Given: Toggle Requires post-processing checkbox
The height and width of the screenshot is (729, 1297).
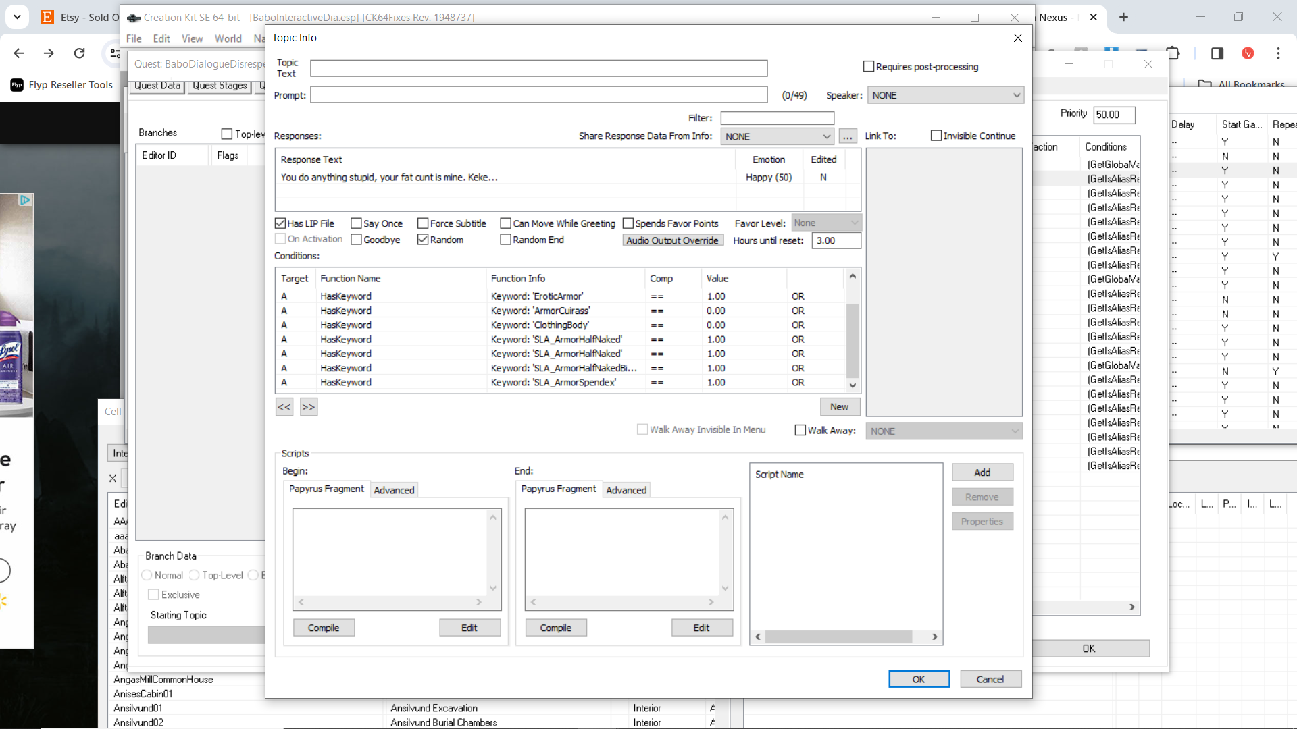Looking at the screenshot, I should click(869, 66).
